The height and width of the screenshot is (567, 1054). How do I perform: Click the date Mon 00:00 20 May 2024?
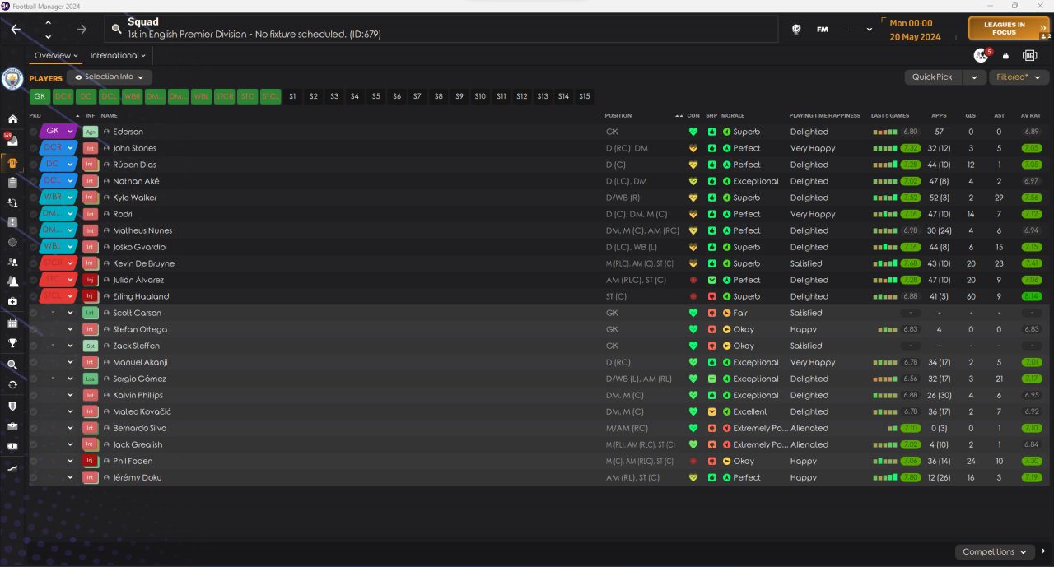[x=915, y=30]
